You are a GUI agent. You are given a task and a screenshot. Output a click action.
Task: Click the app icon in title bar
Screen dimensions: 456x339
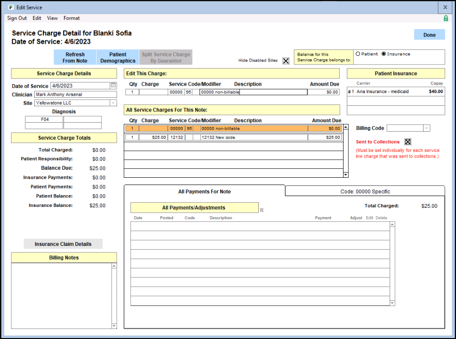[11, 8]
